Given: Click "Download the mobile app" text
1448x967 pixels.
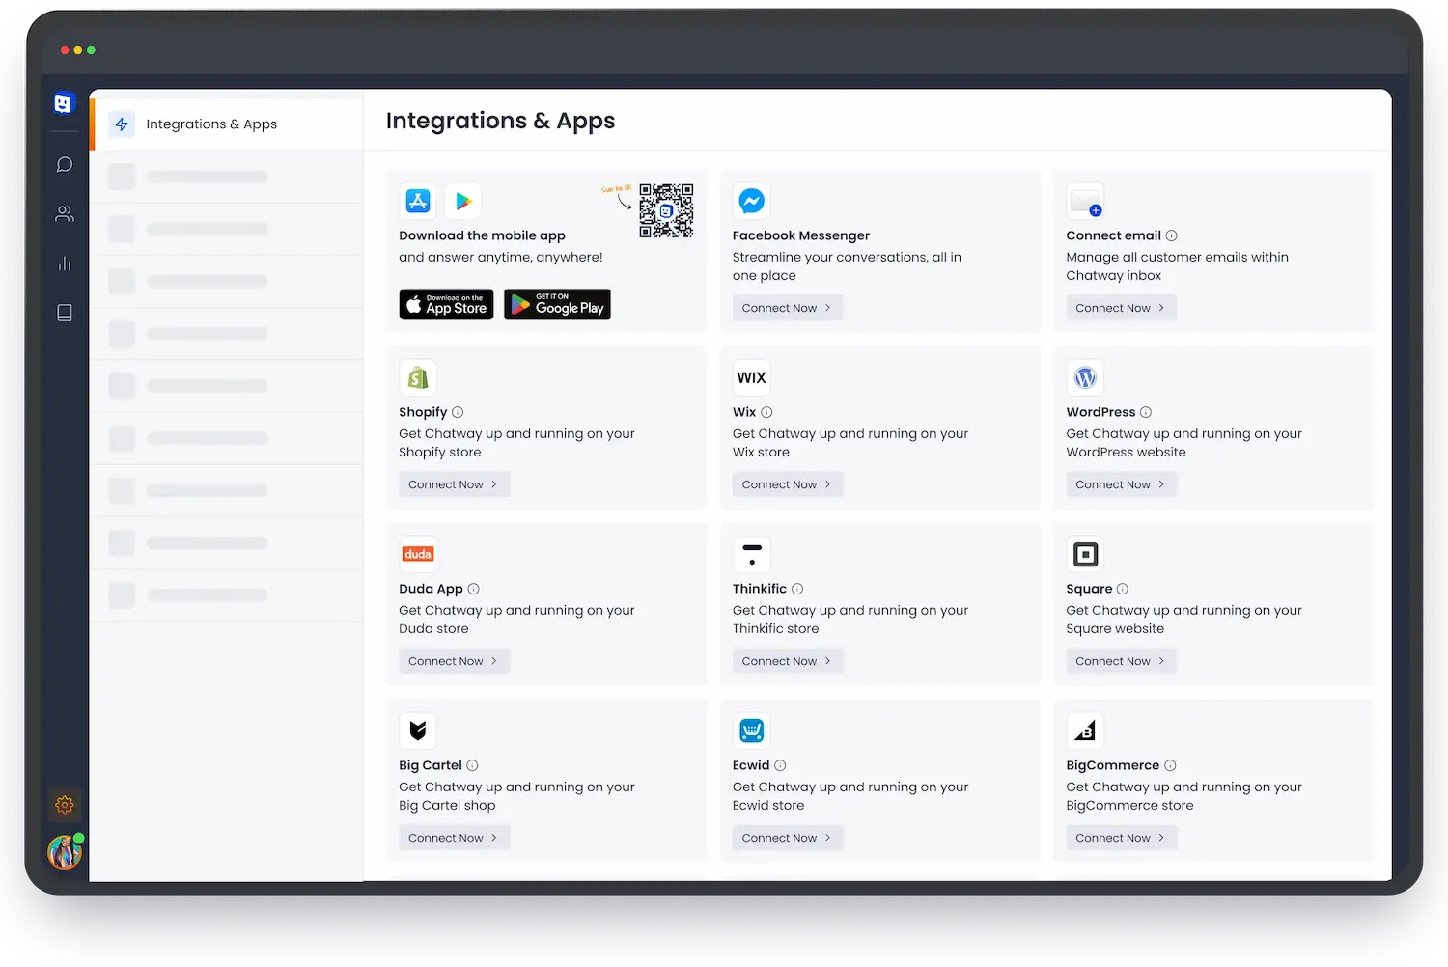Looking at the screenshot, I should pyautogui.click(x=482, y=235).
